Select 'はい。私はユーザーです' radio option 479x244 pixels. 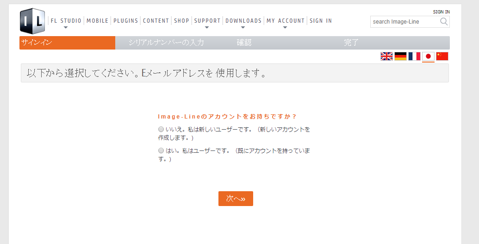pos(161,150)
